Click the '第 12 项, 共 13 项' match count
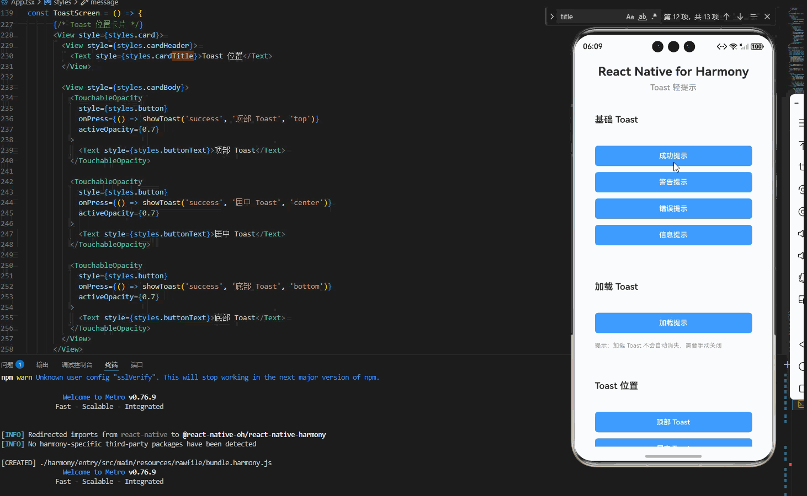The image size is (807, 496). [691, 17]
